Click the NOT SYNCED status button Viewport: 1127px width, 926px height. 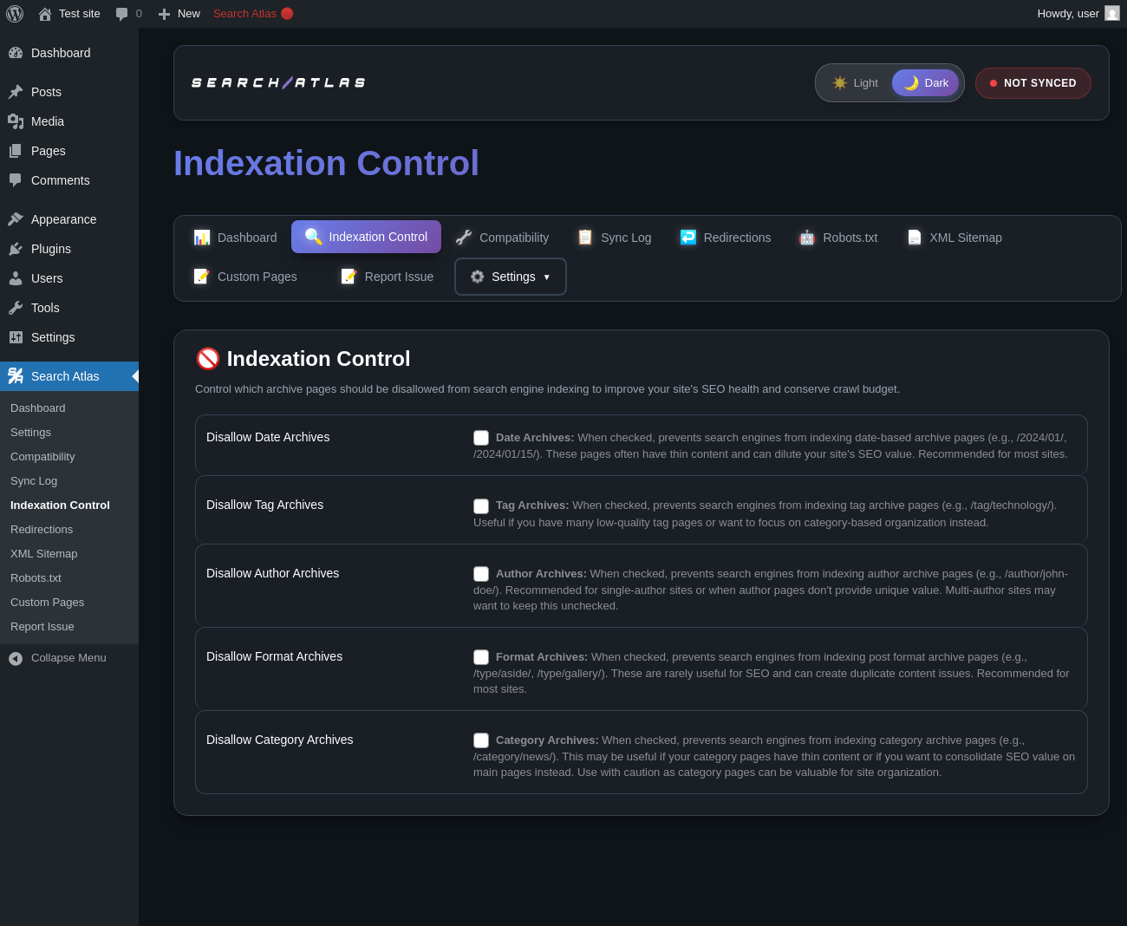pos(1033,83)
